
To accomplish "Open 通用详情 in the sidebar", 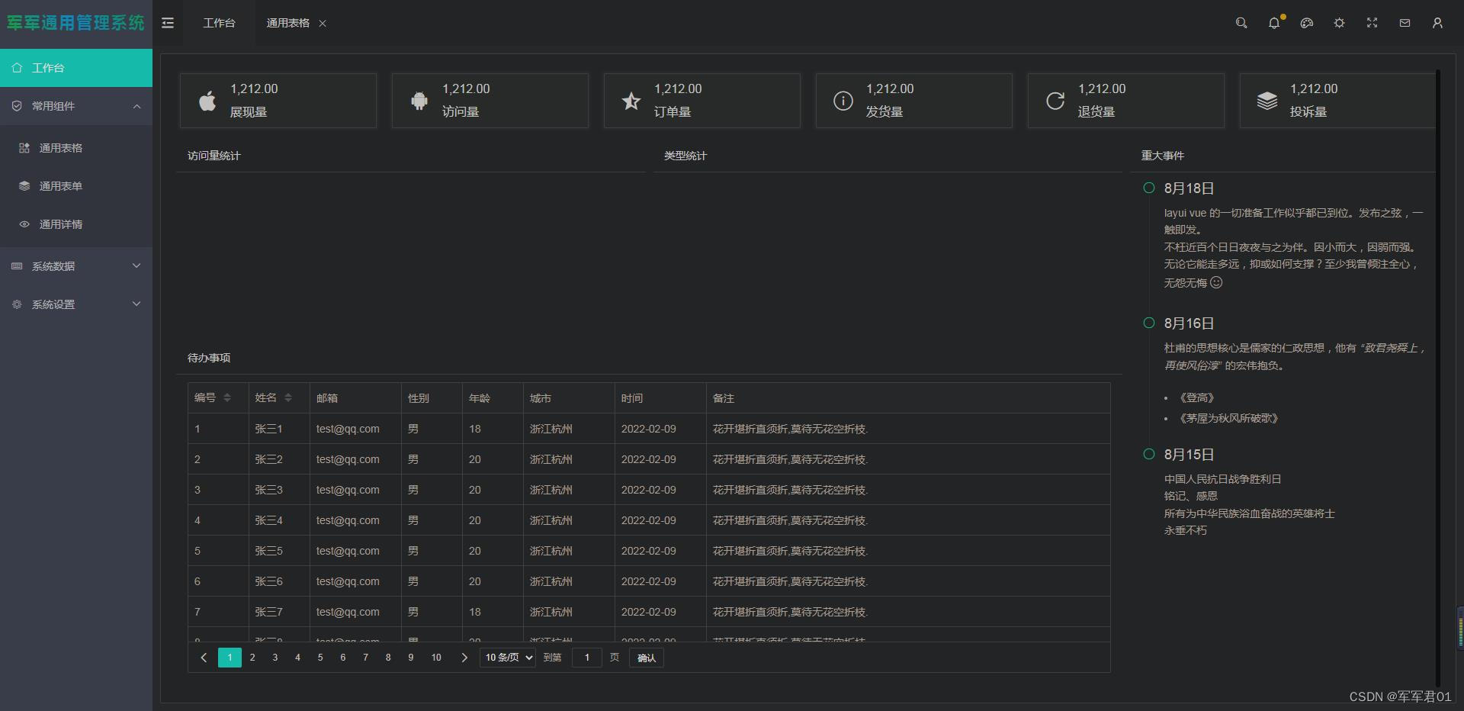I will [x=76, y=224].
